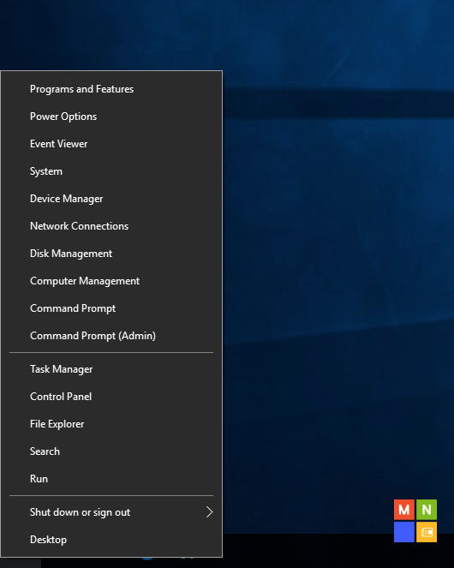Select the Search entry

pos(111,451)
